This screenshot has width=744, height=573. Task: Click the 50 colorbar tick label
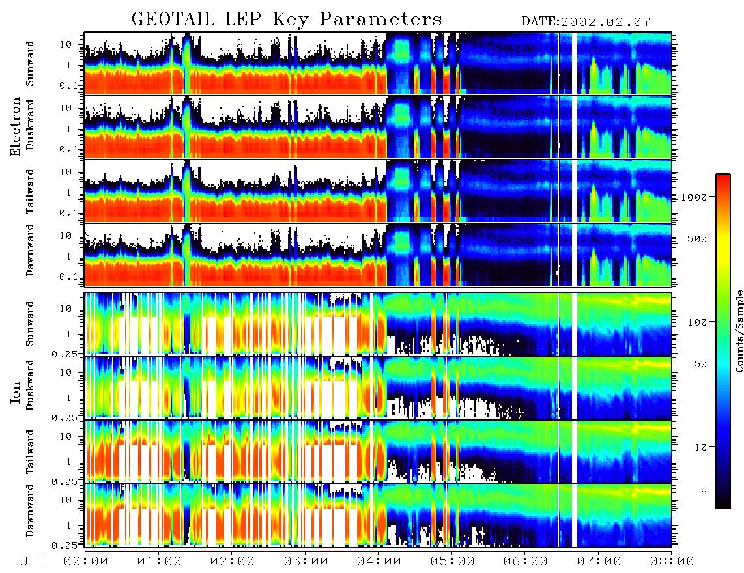click(700, 364)
